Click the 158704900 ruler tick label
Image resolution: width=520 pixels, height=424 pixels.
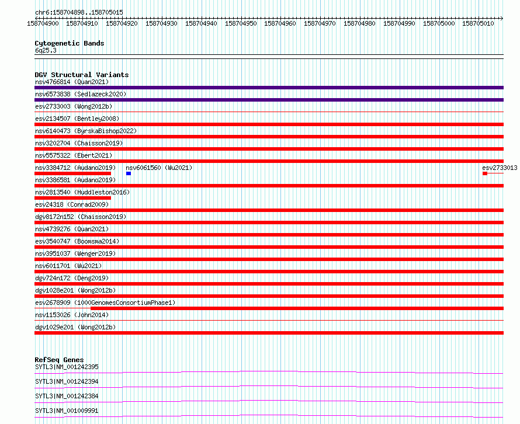[43, 23]
